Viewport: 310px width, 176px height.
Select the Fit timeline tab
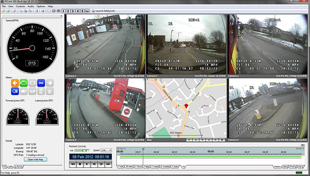pyautogui.click(x=183, y=167)
